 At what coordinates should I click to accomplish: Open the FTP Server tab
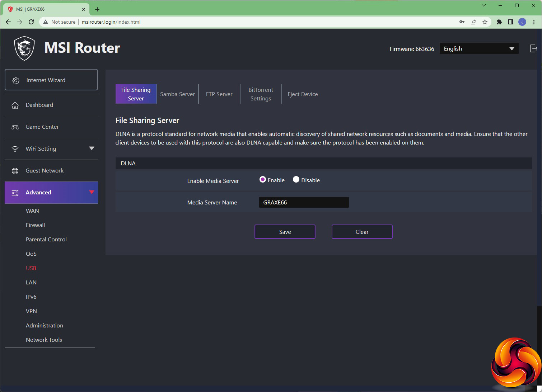click(x=219, y=94)
